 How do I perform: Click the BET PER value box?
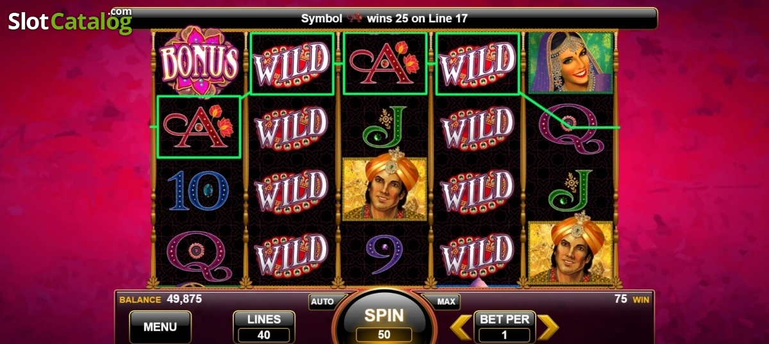pos(504,335)
